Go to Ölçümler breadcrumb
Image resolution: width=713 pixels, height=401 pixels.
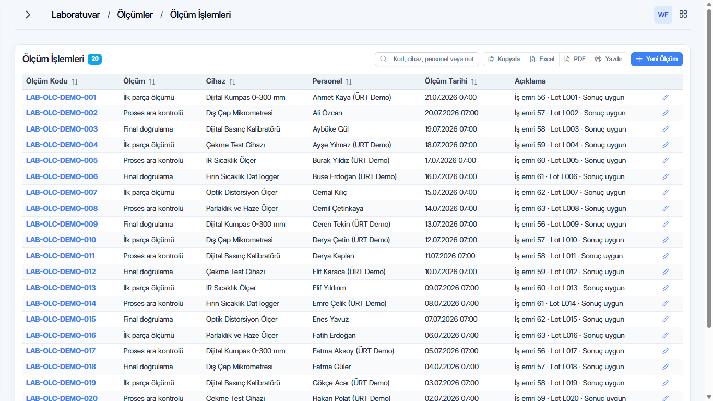(x=135, y=15)
